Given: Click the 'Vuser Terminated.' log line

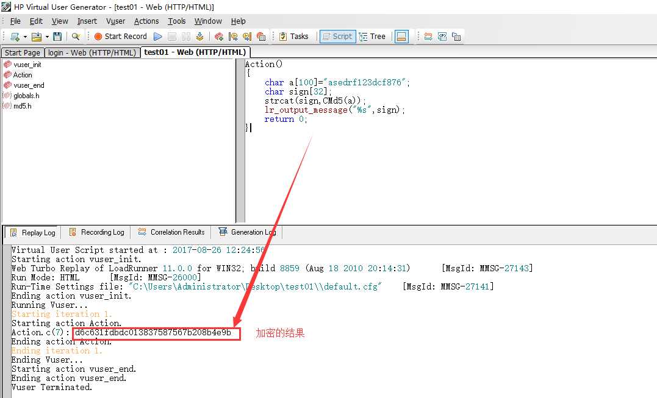Looking at the screenshot, I should [x=51, y=387].
